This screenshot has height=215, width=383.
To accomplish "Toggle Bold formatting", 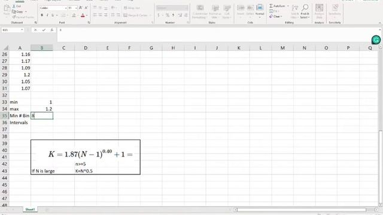I will (42, 15).
